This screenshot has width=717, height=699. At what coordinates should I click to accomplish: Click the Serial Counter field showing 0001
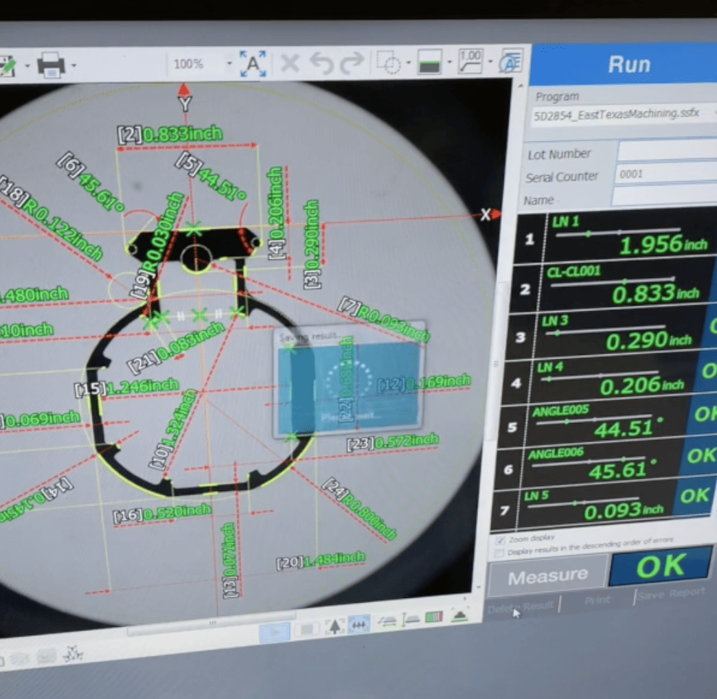coord(665,174)
